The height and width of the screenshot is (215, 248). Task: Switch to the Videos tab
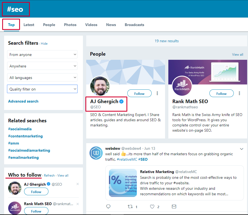click(91, 25)
